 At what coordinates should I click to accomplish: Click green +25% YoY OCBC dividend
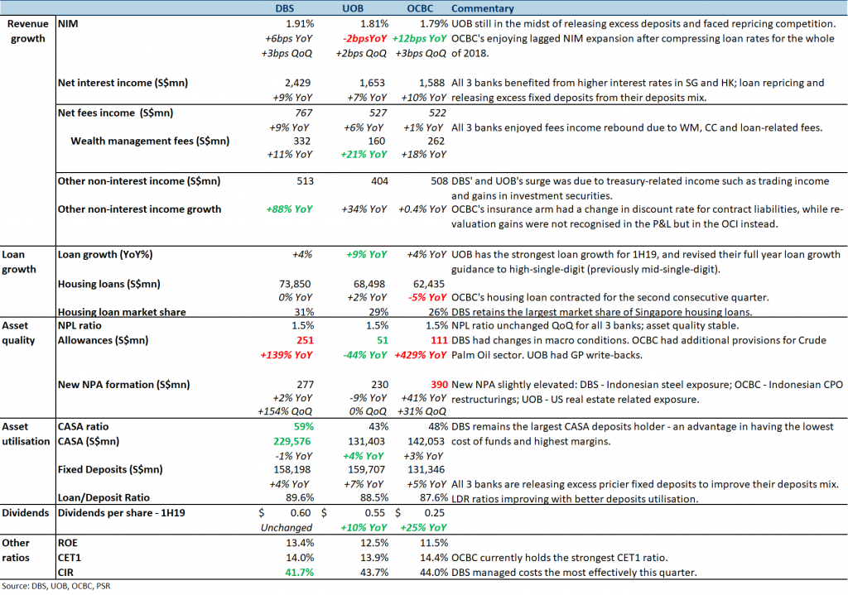click(x=423, y=527)
